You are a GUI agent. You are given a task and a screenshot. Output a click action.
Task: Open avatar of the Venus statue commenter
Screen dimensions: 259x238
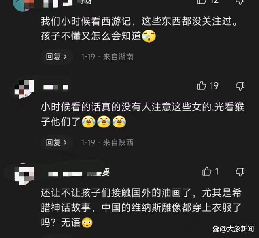[24, 175]
